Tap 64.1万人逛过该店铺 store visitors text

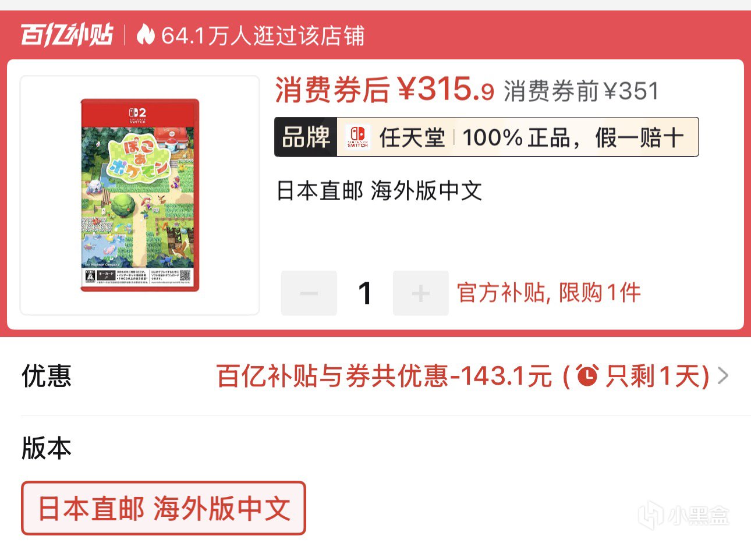coord(263,36)
